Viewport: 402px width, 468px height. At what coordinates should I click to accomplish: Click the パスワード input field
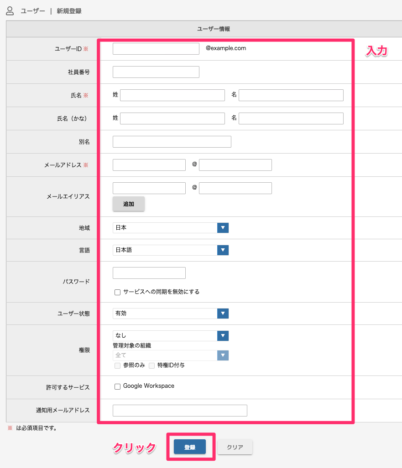pos(149,273)
